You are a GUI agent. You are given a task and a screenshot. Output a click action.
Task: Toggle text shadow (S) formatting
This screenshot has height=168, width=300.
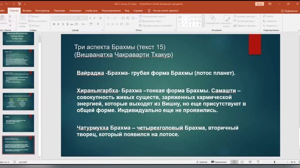(67, 24)
